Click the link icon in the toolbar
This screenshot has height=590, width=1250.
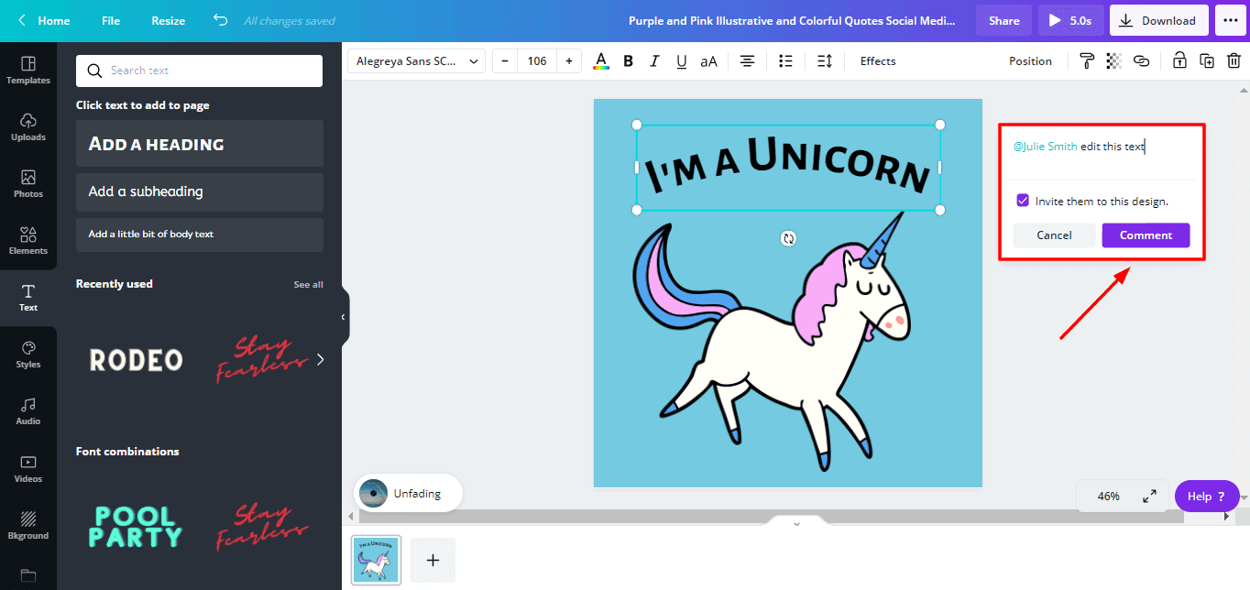(x=1141, y=61)
